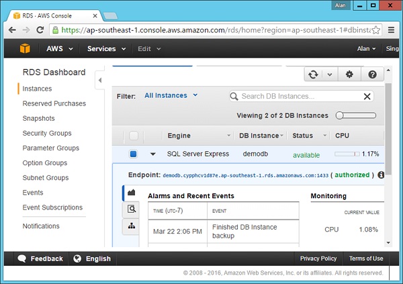Open the Privacy Policy link
This screenshot has width=403, height=284.
pyautogui.click(x=318, y=258)
